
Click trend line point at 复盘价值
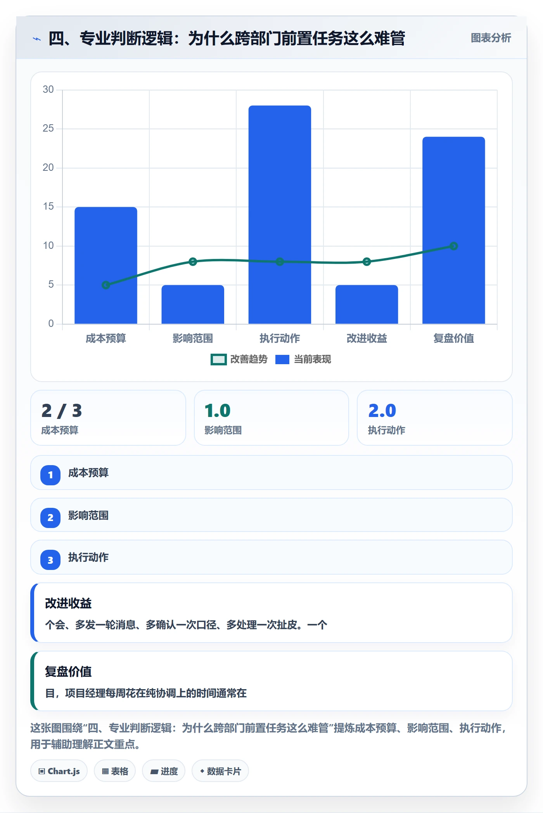454,246
